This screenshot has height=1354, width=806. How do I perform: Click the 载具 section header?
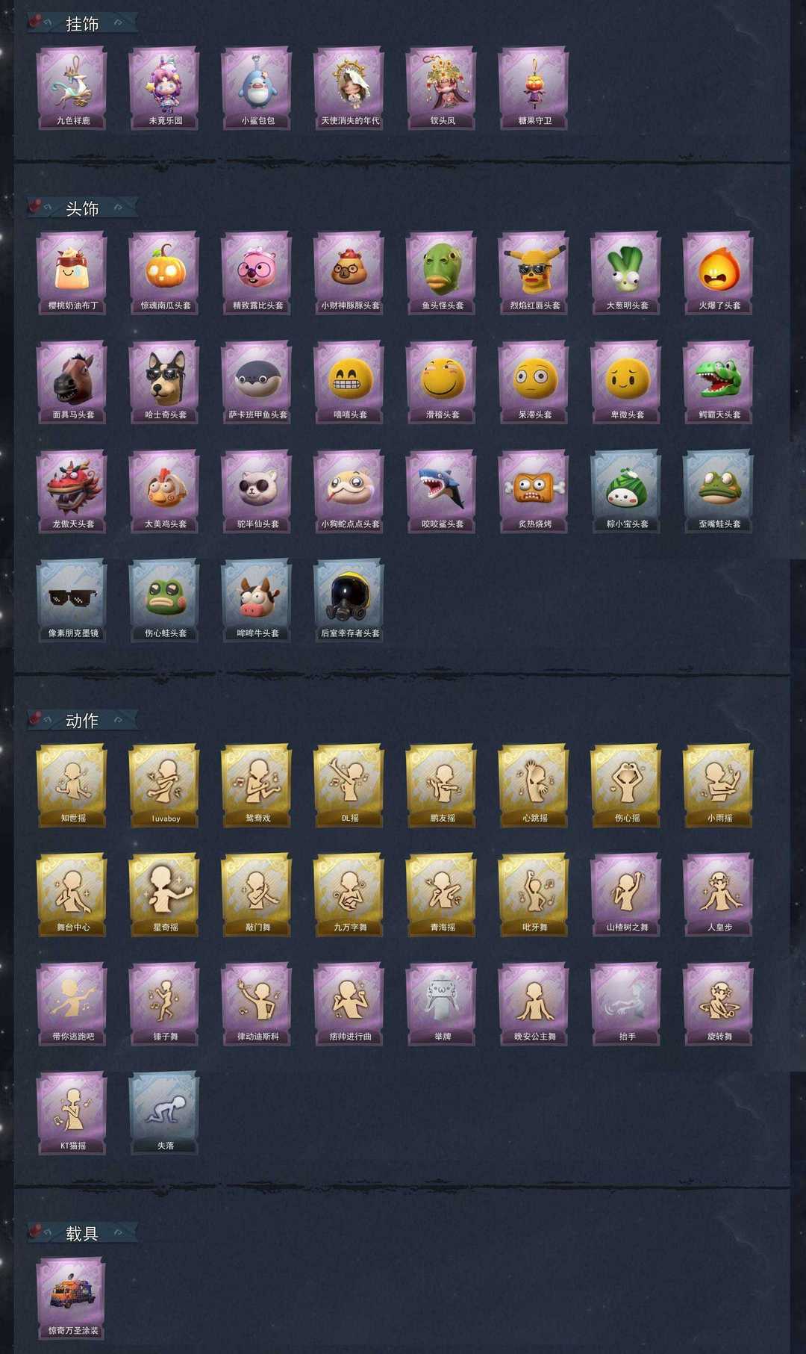[x=82, y=1233]
